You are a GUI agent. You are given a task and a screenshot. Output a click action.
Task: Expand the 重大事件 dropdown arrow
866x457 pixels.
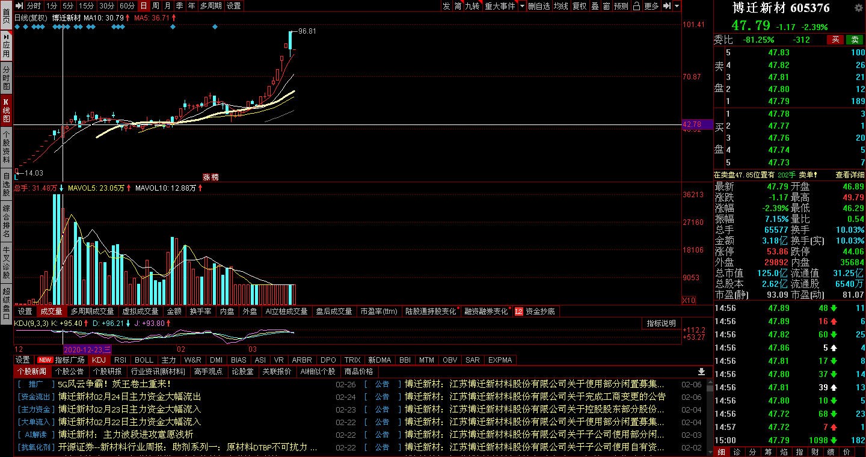tap(522, 6)
